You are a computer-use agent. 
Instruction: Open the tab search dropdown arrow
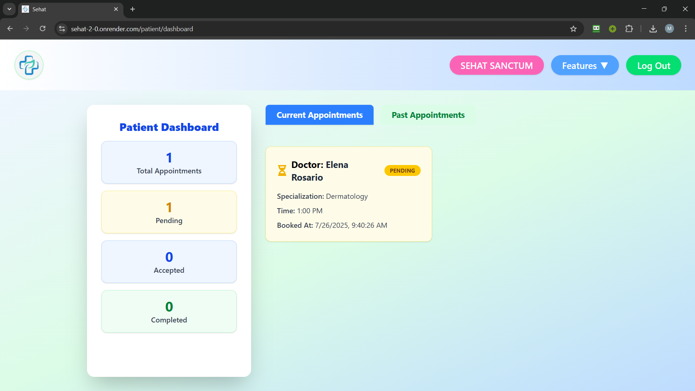9,9
